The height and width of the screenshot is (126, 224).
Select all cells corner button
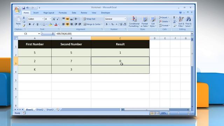16,38
